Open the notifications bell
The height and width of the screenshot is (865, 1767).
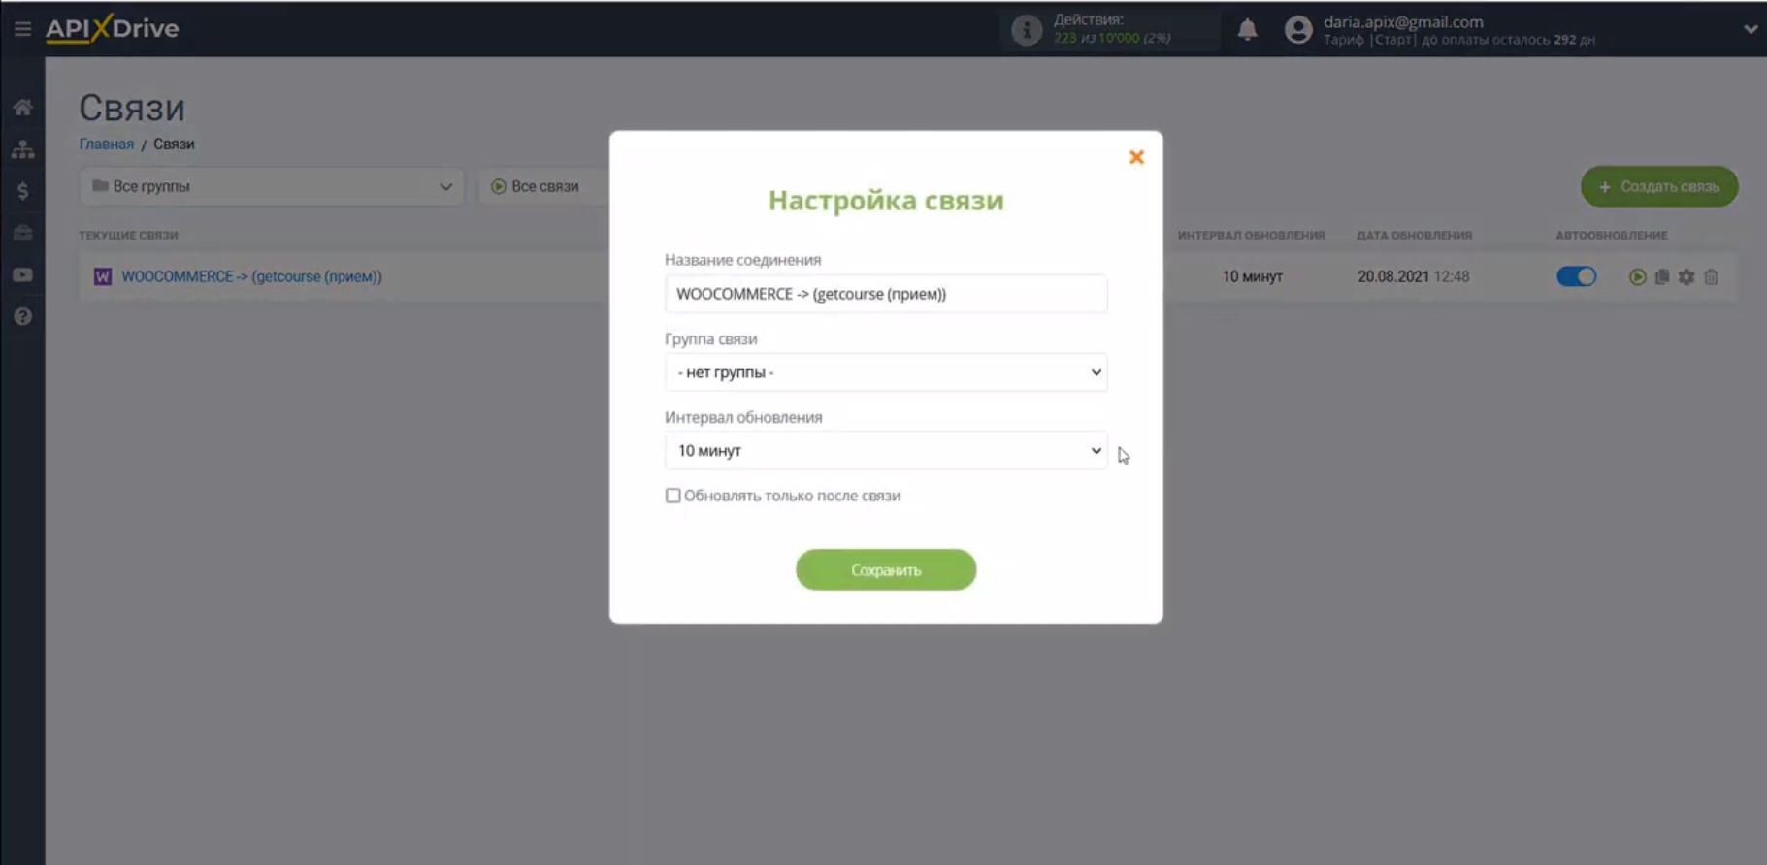tap(1247, 30)
